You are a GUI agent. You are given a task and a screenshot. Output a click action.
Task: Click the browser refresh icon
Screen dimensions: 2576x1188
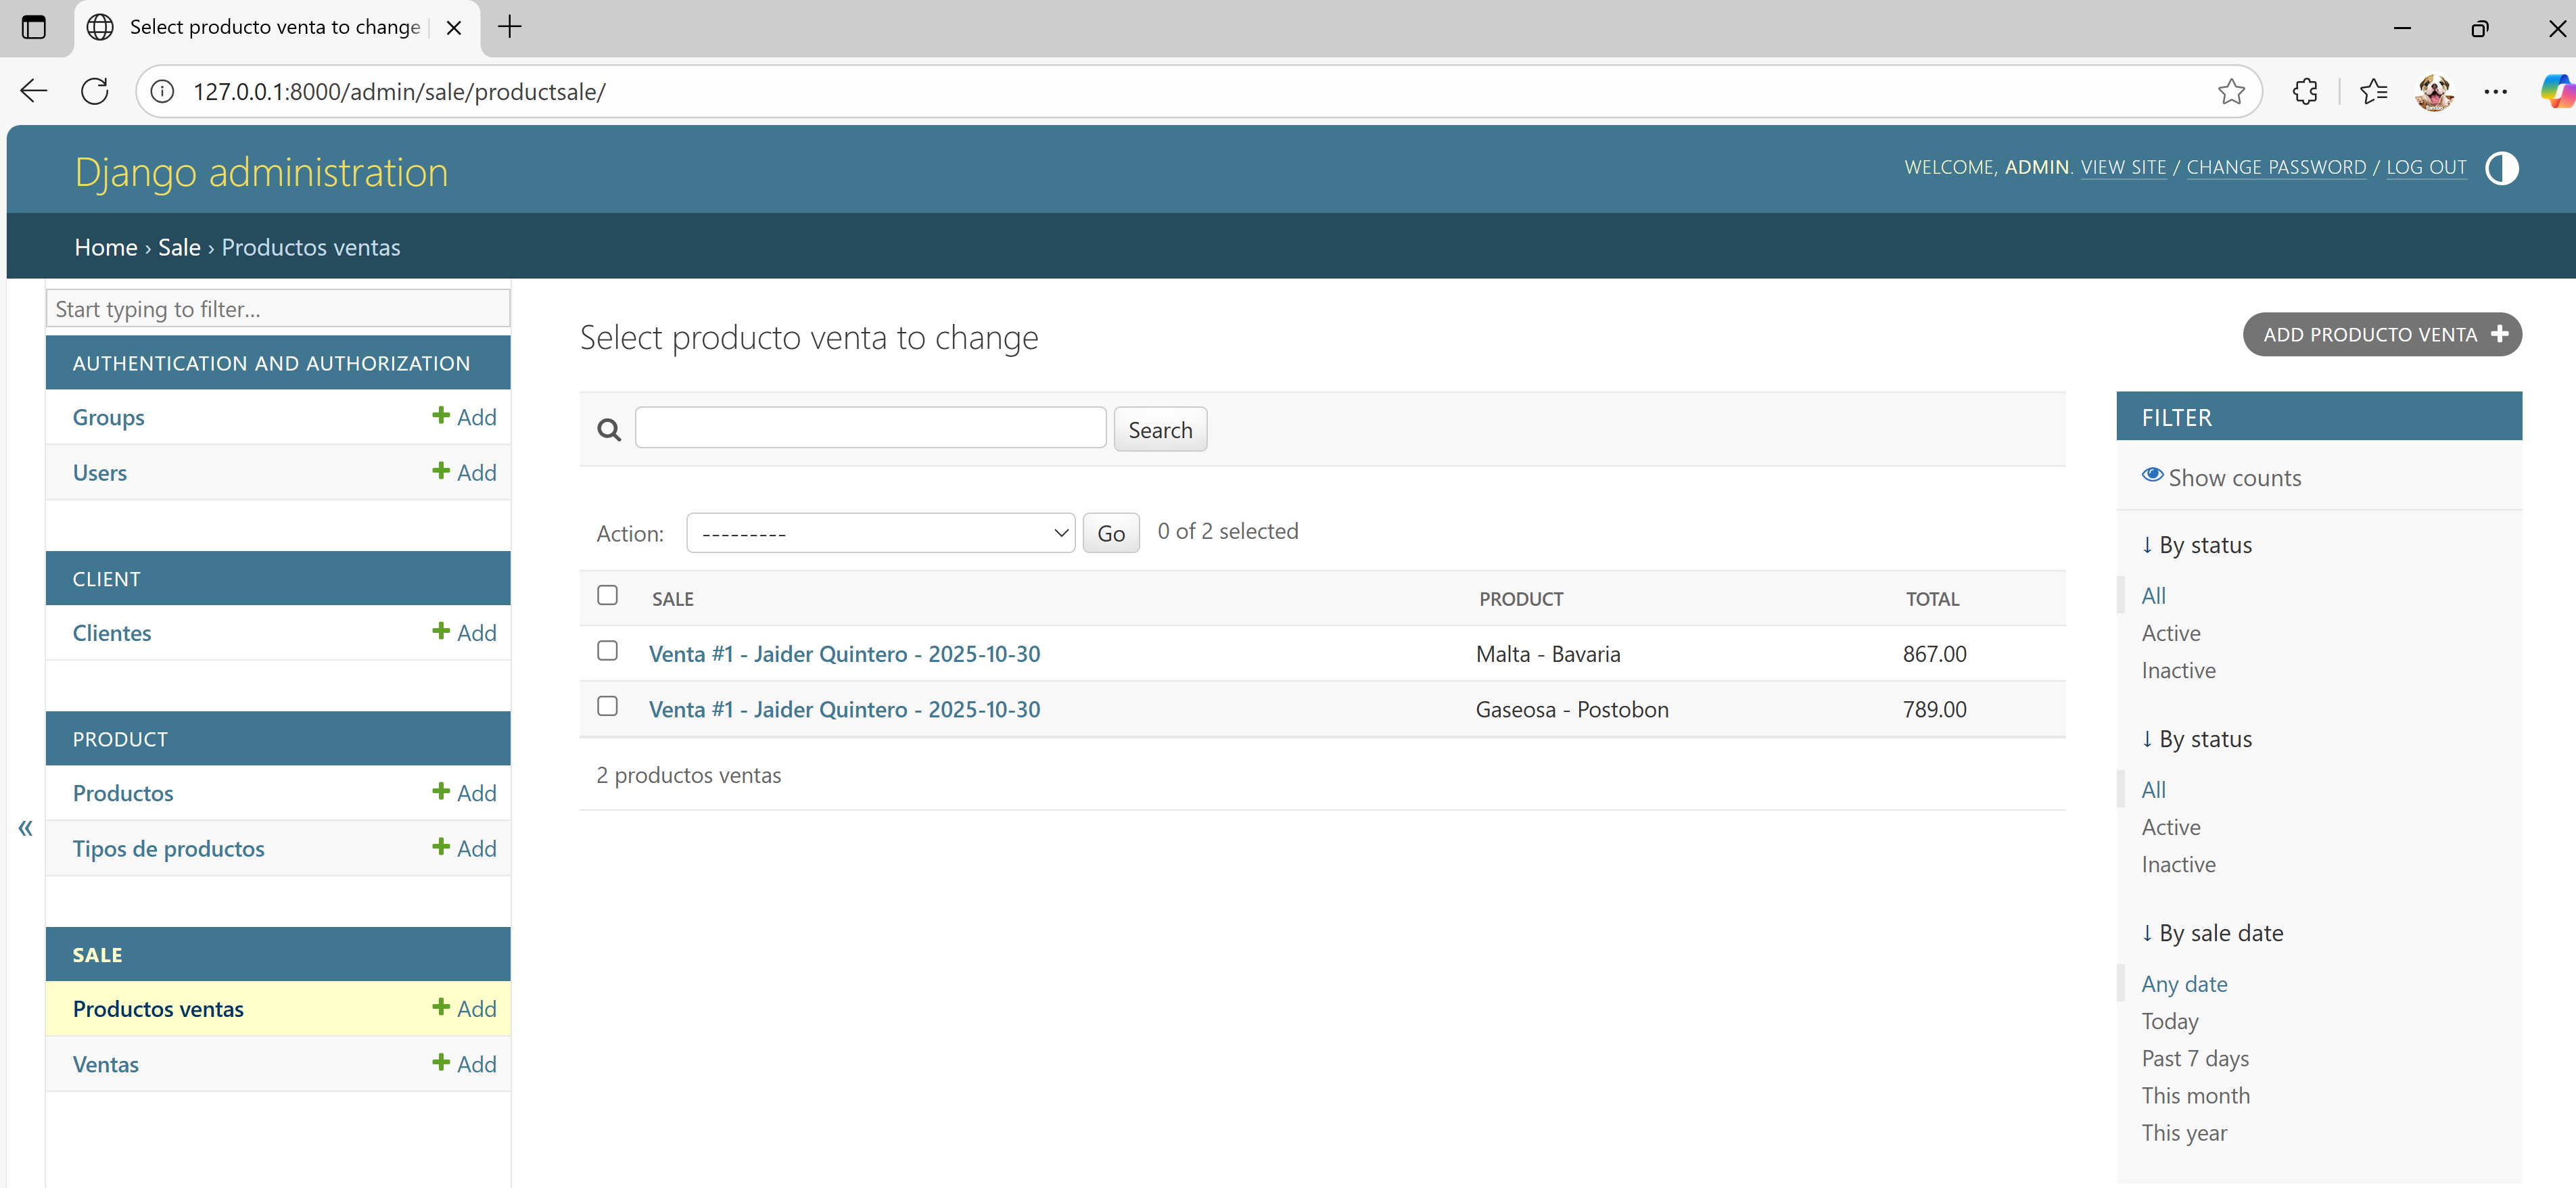pos(95,91)
